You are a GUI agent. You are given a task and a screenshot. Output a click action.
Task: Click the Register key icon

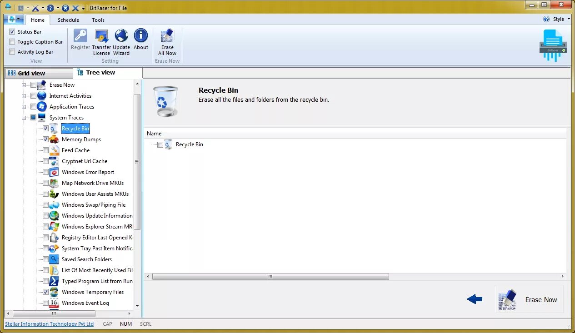tap(80, 36)
